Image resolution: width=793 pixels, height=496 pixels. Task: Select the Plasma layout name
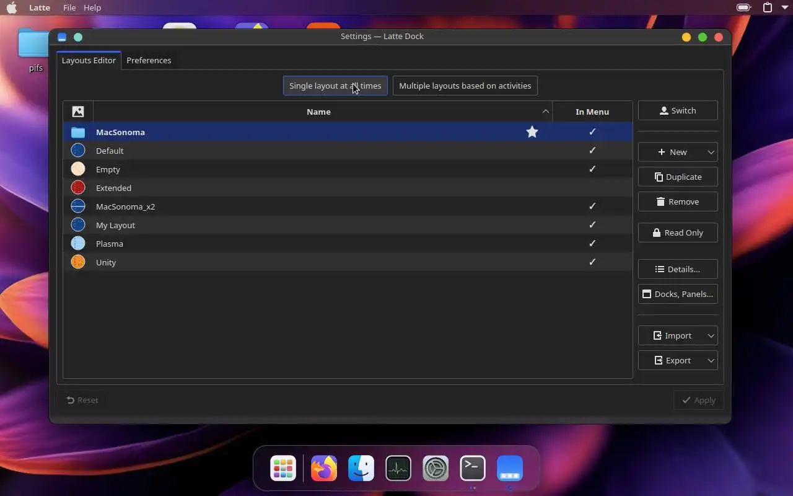click(109, 244)
